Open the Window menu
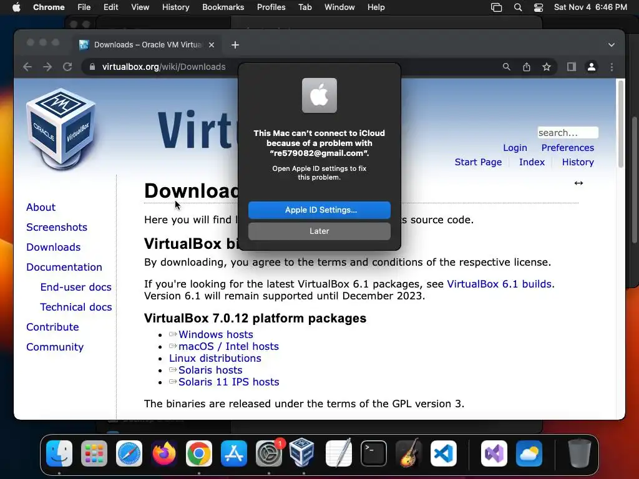 (x=339, y=7)
